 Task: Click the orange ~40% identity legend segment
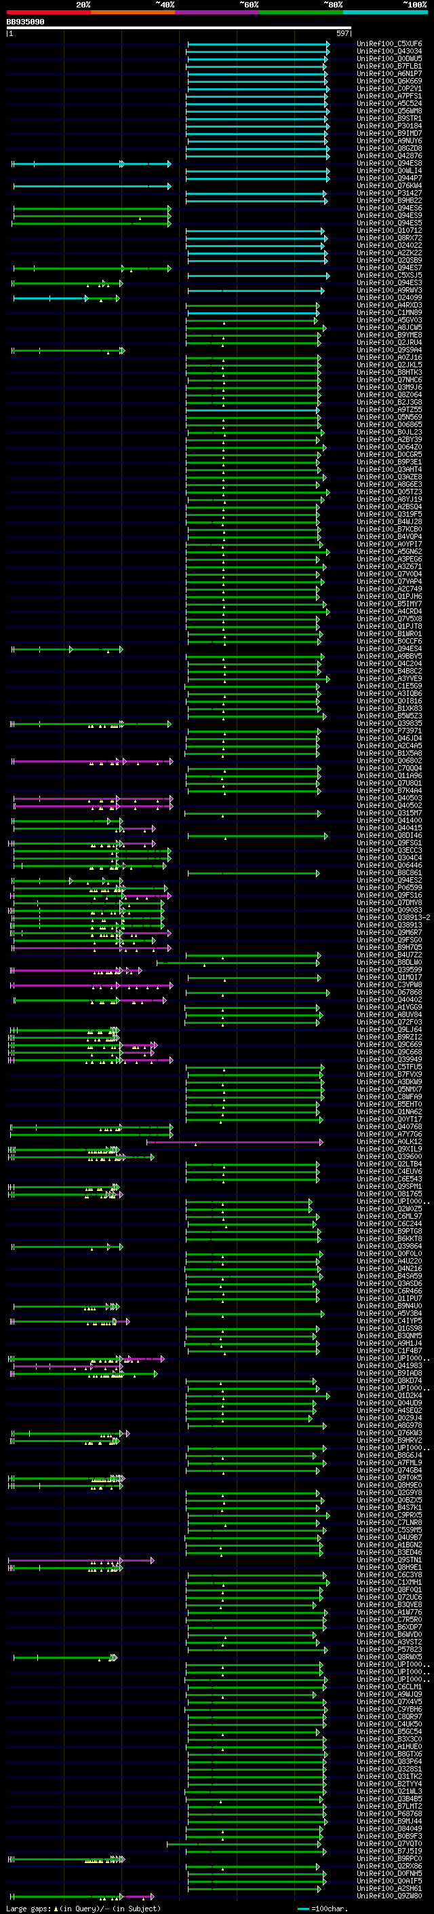pos(133,12)
